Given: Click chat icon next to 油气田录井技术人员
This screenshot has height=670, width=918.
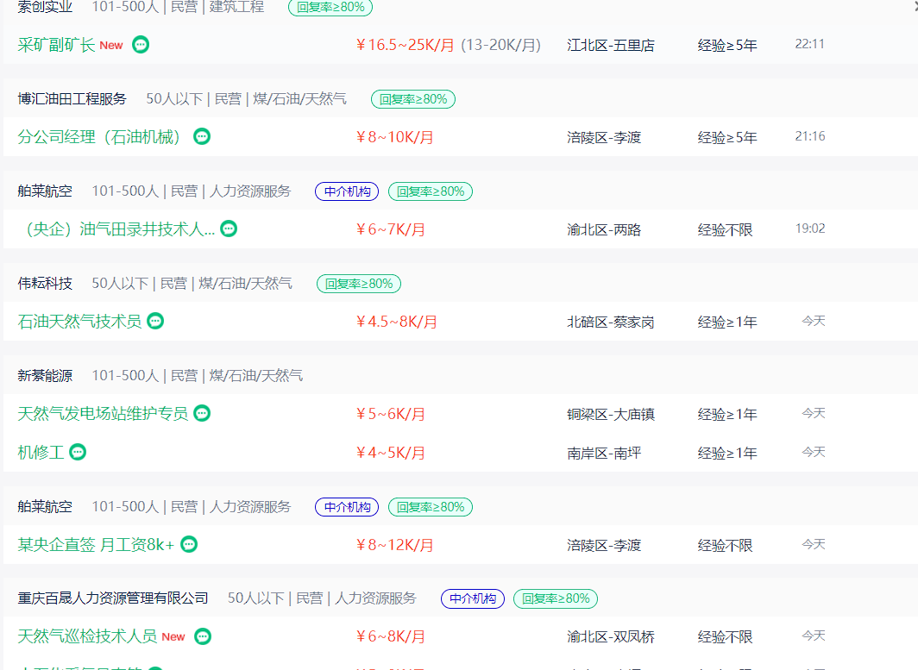Looking at the screenshot, I should click(x=229, y=229).
